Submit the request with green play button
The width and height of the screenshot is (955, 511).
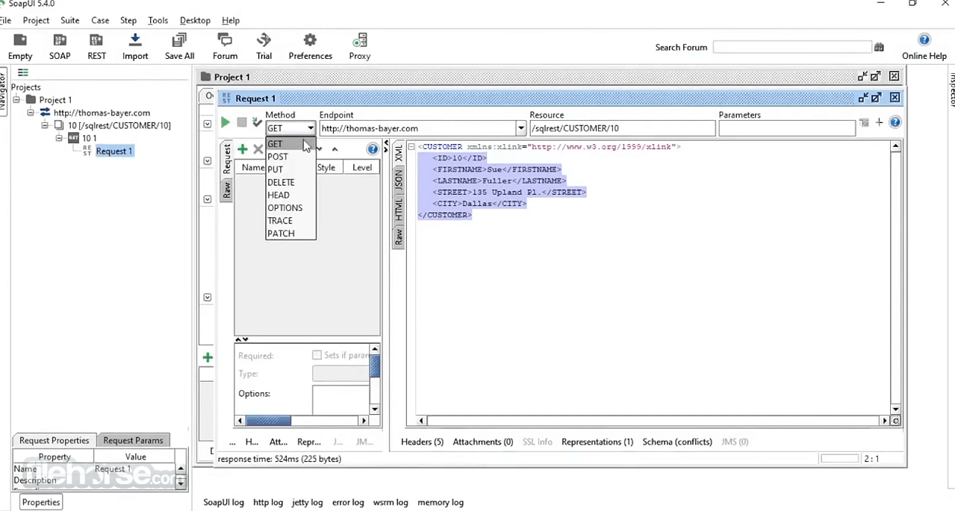point(225,122)
